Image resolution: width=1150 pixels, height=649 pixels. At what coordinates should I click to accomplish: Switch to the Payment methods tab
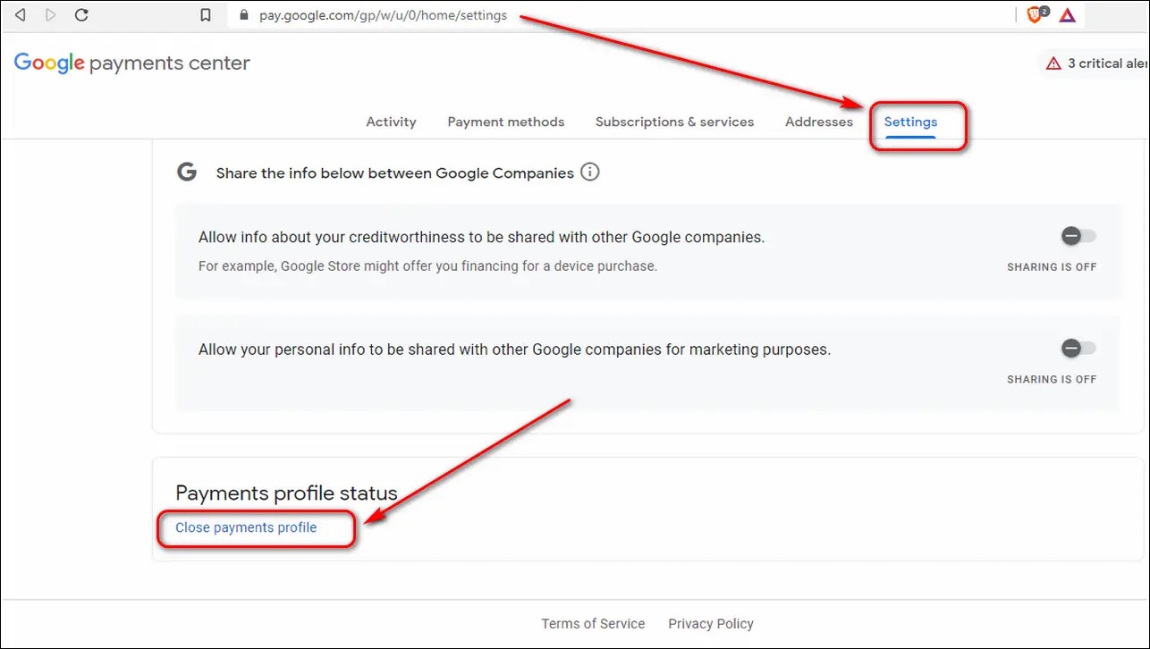click(506, 122)
